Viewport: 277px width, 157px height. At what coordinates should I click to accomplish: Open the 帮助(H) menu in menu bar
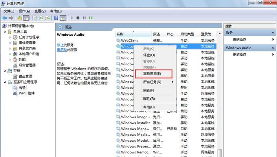click(x=56, y=11)
